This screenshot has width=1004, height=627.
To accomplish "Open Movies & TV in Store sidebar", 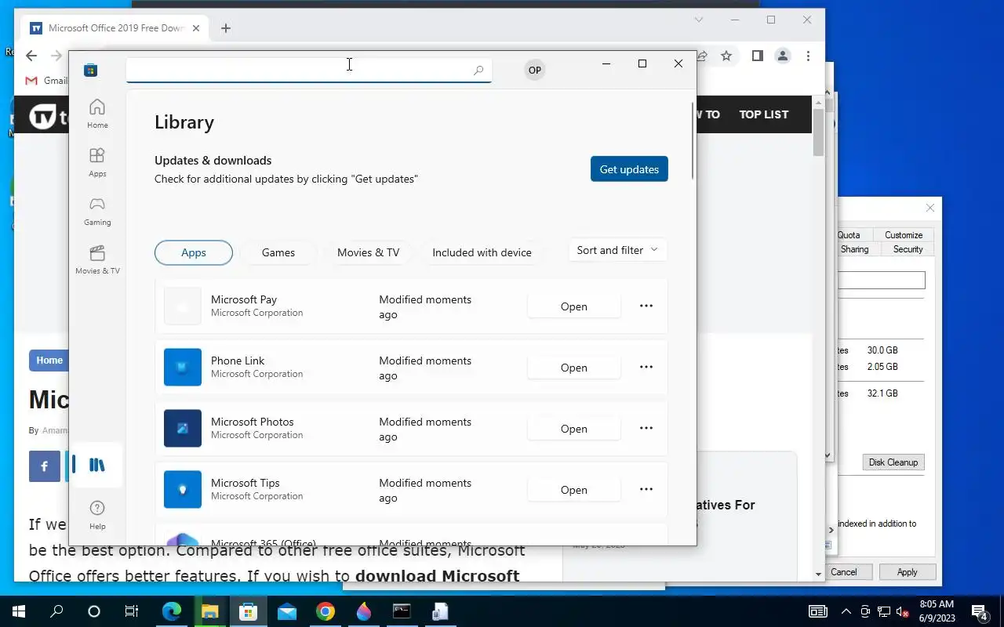I will point(97,259).
